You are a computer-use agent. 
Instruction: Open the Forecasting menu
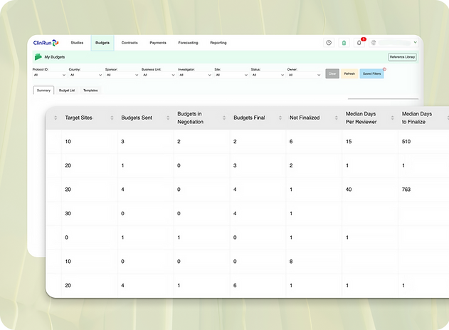(188, 43)
